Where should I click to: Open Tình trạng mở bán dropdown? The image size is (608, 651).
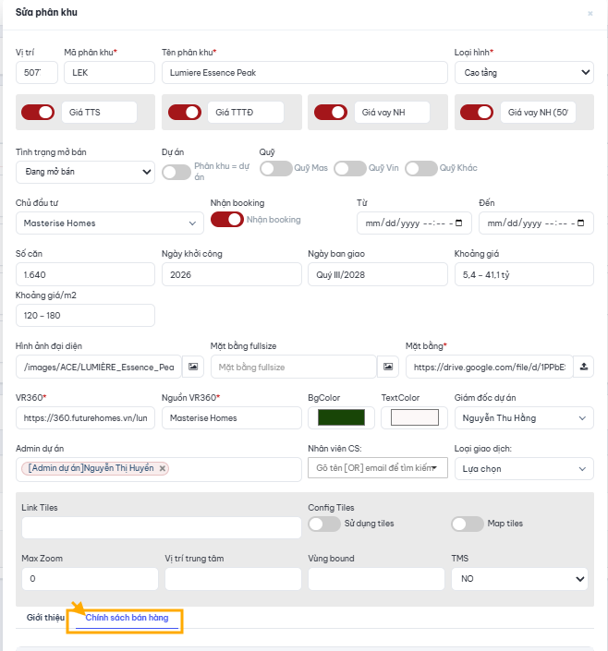point(85,172)
